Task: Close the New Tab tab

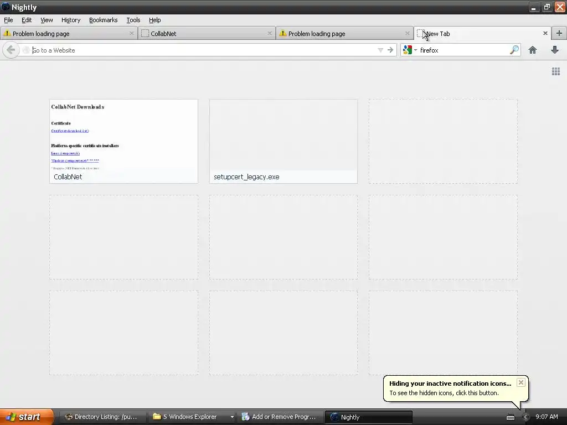Action: pyautogui.click(x=545, y=33)
